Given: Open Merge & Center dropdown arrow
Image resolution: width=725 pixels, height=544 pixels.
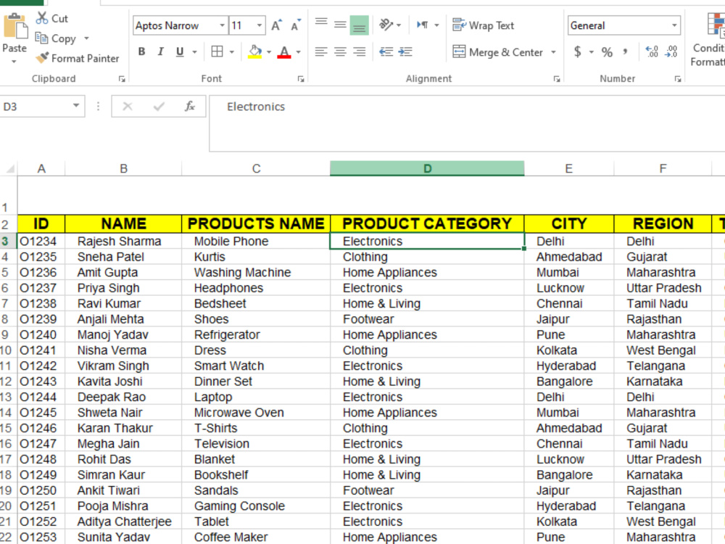Looking at the screenshot, I should click(x=553, y=51).
